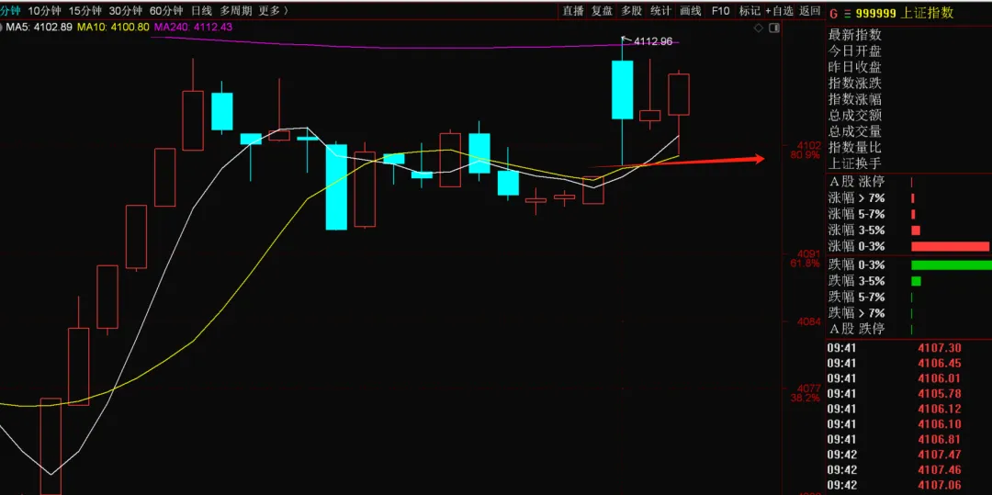Switch to the 日线 daily chart tab

(x=202, y=11)
